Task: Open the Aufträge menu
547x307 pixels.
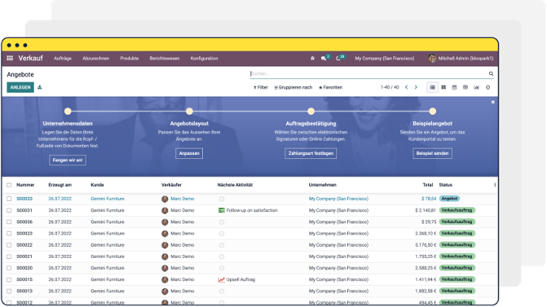Action: pyautogui.click(x=63, y=59)
